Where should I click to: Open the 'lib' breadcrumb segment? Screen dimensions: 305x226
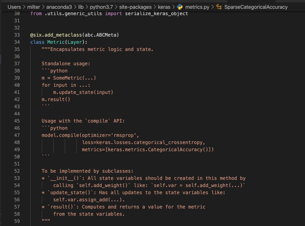click(x=81, y=7)
